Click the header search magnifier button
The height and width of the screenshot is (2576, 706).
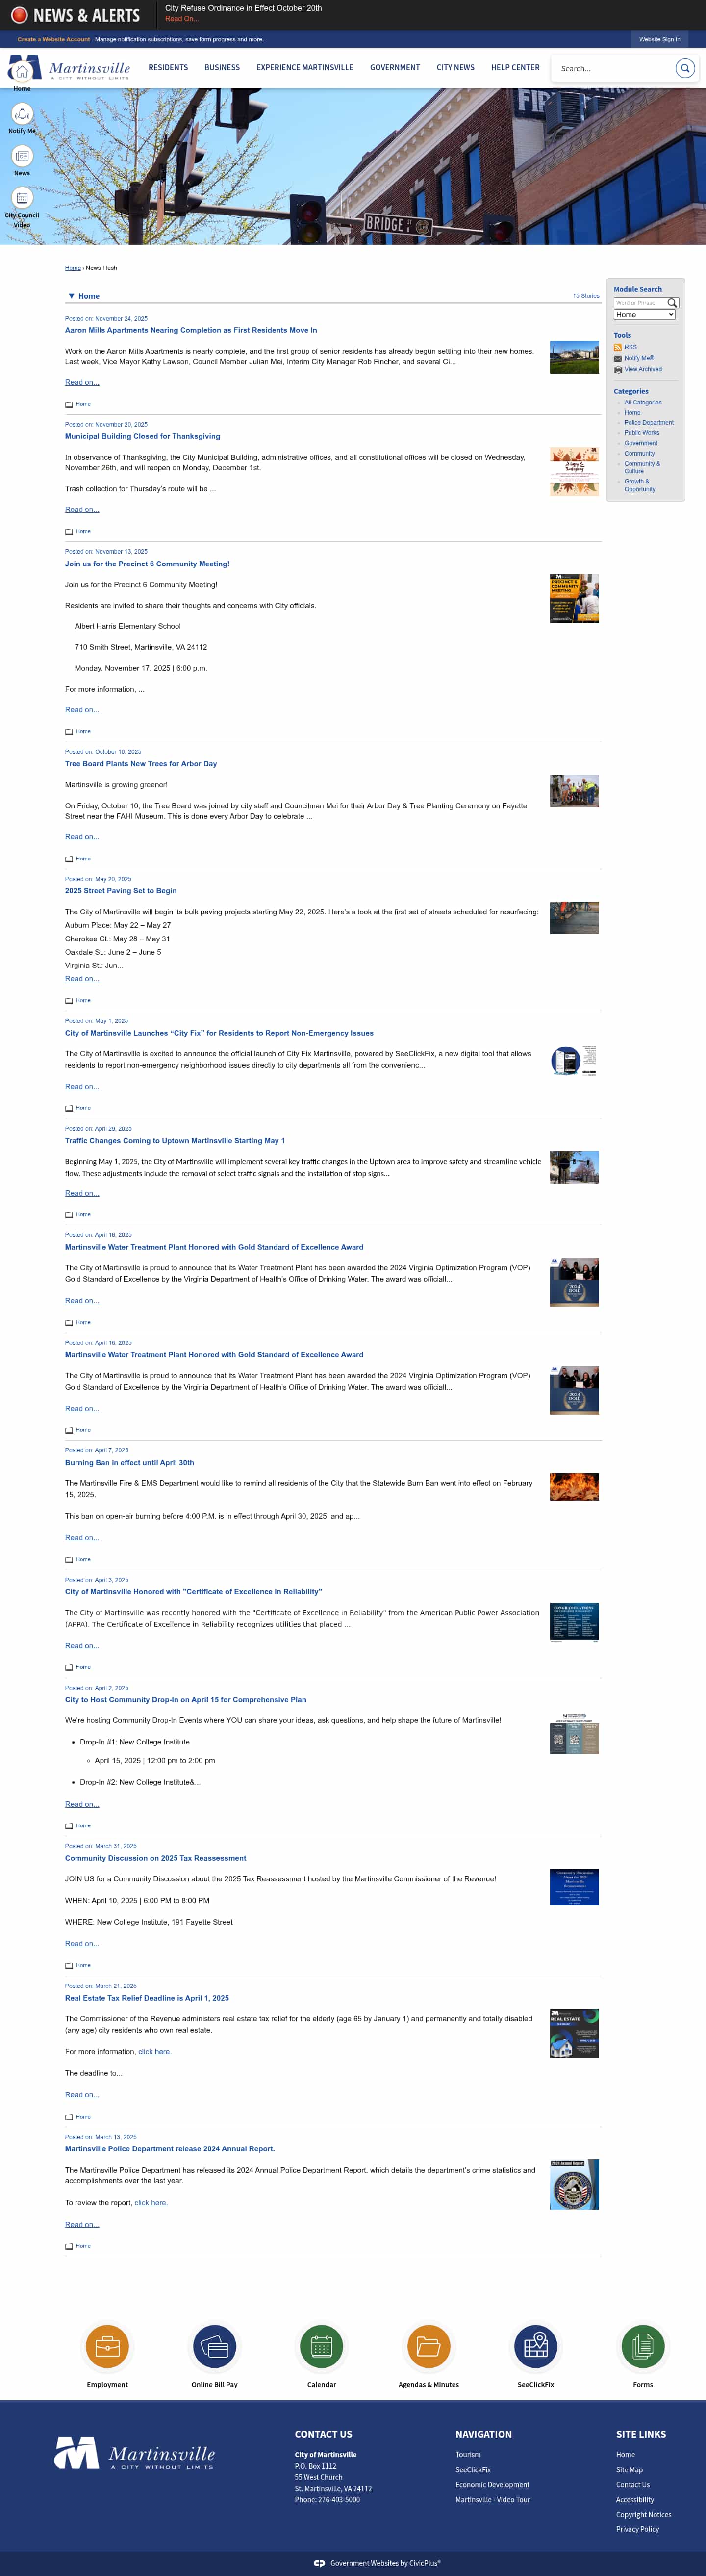685,68
